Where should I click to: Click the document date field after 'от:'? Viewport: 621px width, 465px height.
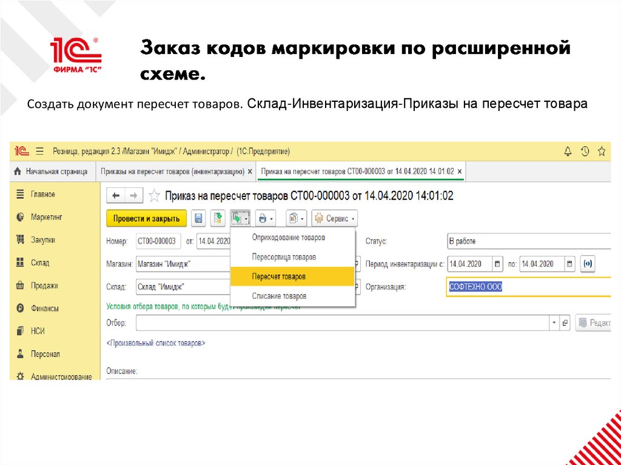pos(214,241)
